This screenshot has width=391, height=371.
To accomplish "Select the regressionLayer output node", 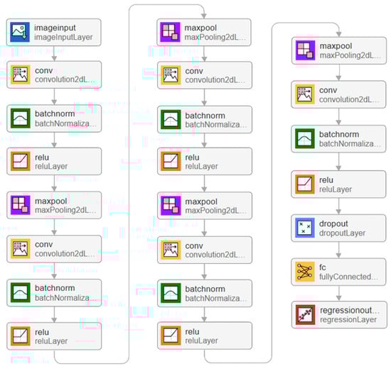I will coord(339,315).
